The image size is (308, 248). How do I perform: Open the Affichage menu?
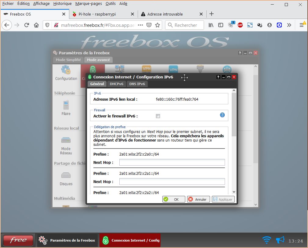[42, 4]
